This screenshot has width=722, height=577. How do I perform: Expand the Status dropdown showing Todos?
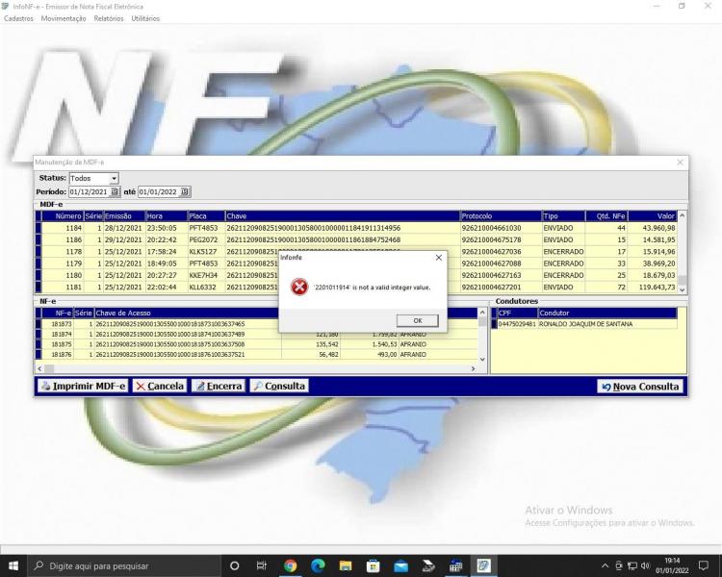(x=114, y=178)
